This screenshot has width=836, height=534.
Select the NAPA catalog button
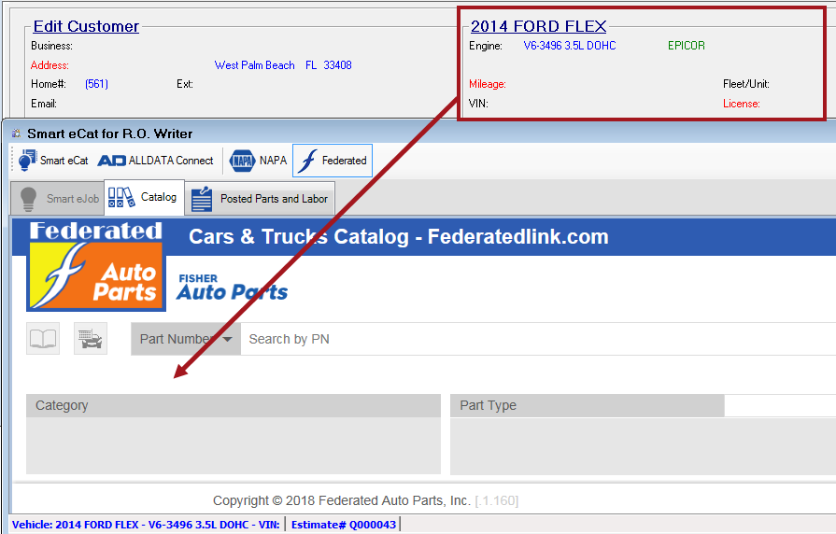point(258,161)
